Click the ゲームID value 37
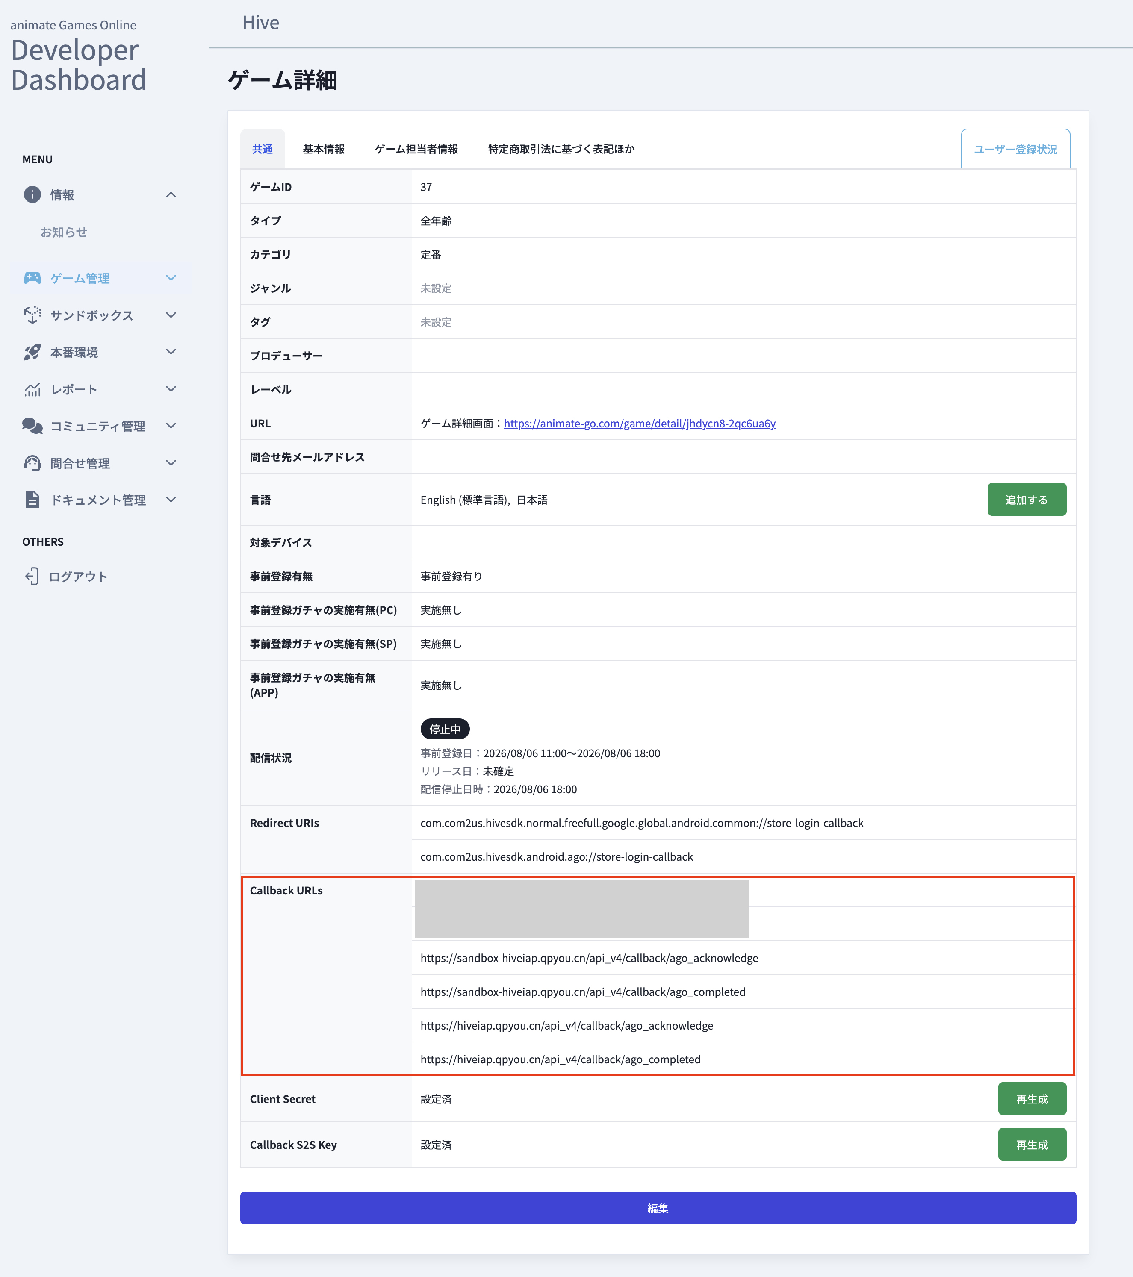Viewport: 1133px width, 1277px height. [x=426, y=187]
